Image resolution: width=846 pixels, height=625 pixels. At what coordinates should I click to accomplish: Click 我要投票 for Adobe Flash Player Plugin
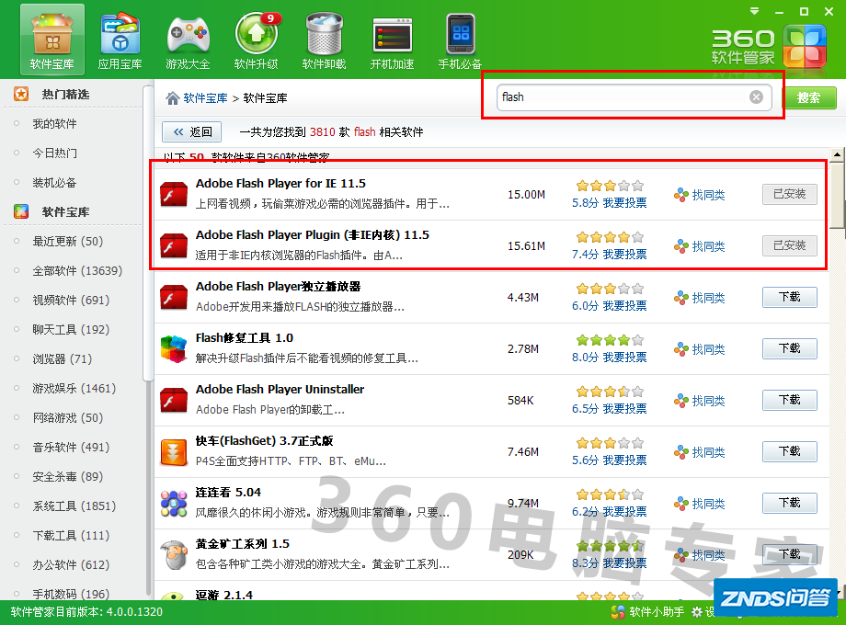coord(624,254)
